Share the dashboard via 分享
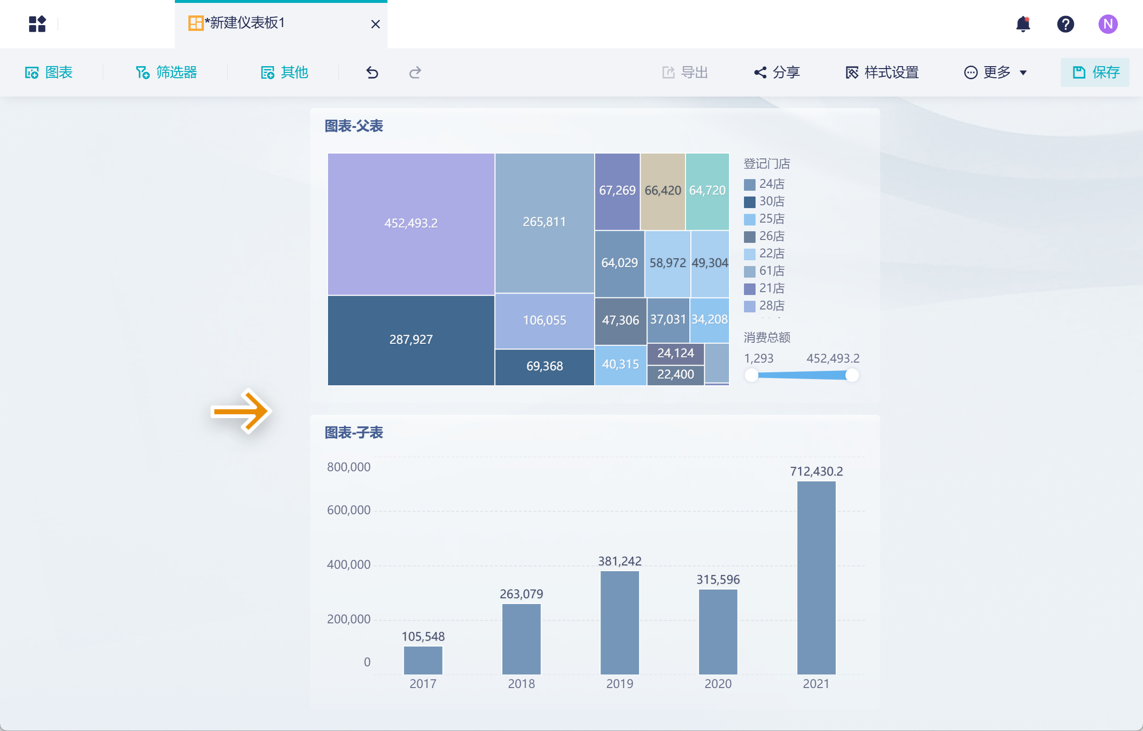This screenshot has width=1143, height=731. [777, 72]
